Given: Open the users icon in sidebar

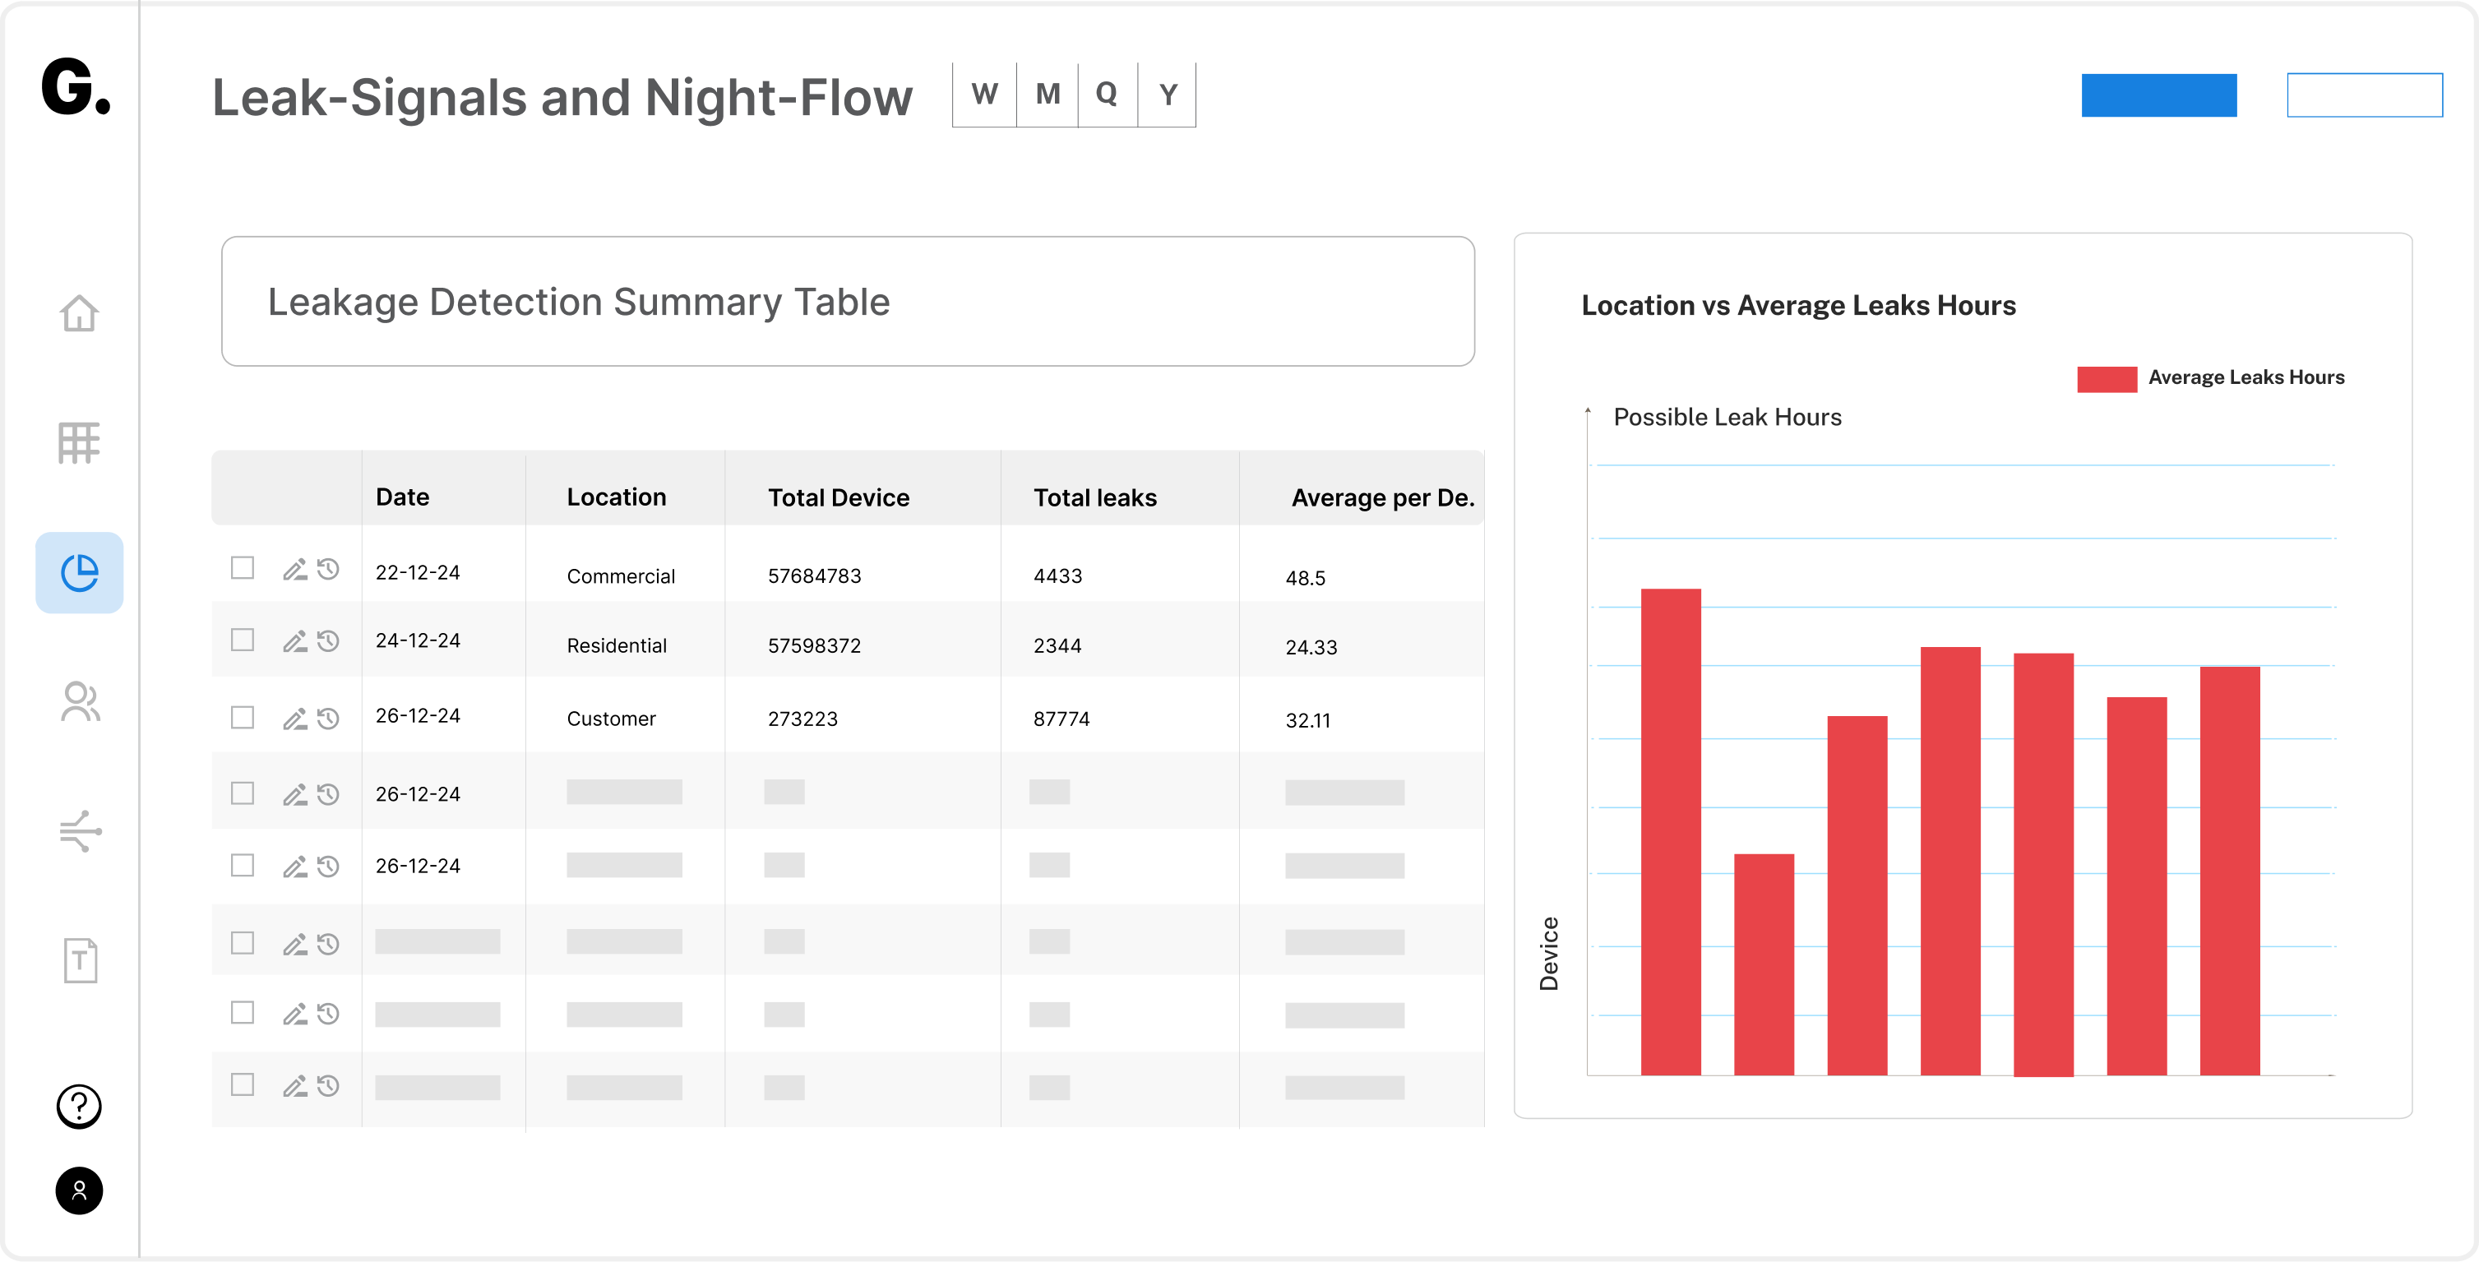Looking at the screenshot, I should (79, 702).
